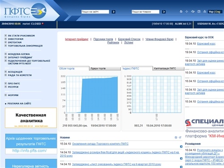Expand РАДА ТА КОМІТЕТИ plus icon
224x168 pixels.
click(5, 75)
